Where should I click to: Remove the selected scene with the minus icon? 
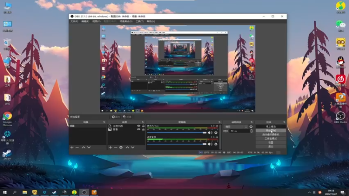[77, 147]
